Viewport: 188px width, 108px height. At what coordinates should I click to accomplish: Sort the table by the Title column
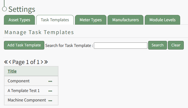coord(12,71)
